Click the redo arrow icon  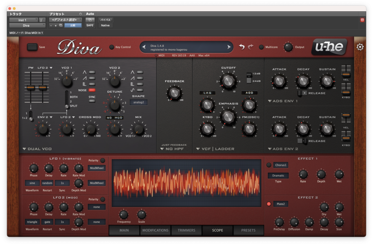point(251,47)
